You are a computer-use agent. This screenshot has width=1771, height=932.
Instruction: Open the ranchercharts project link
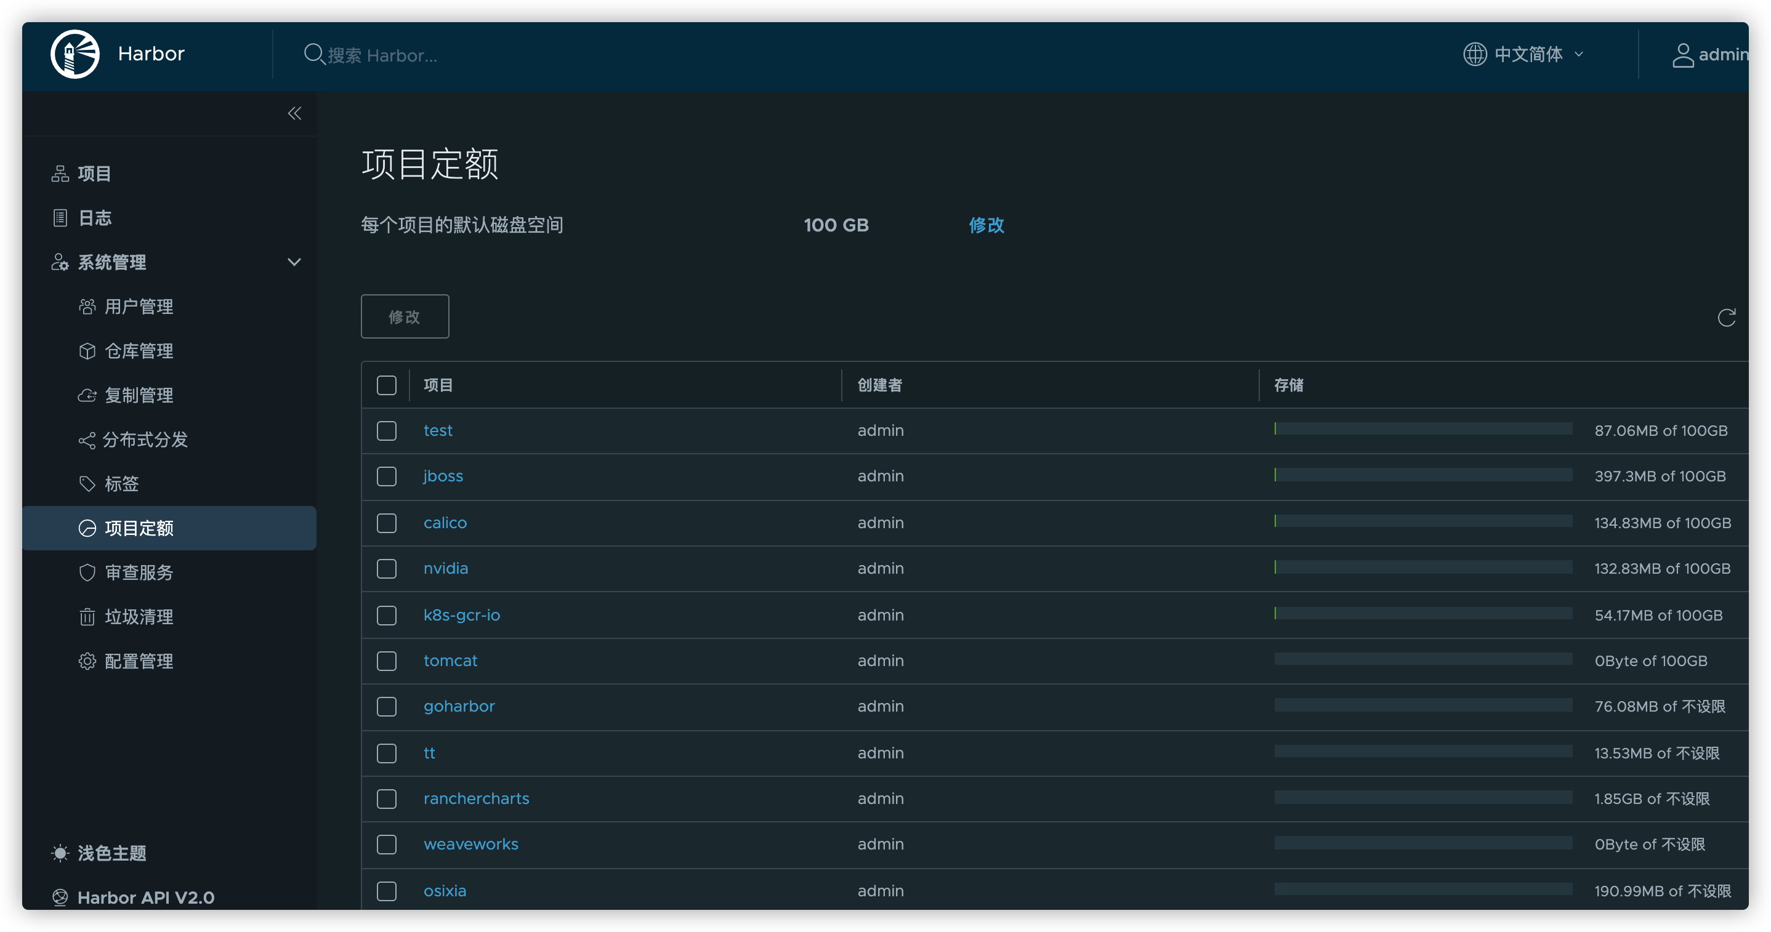[476, 798]
